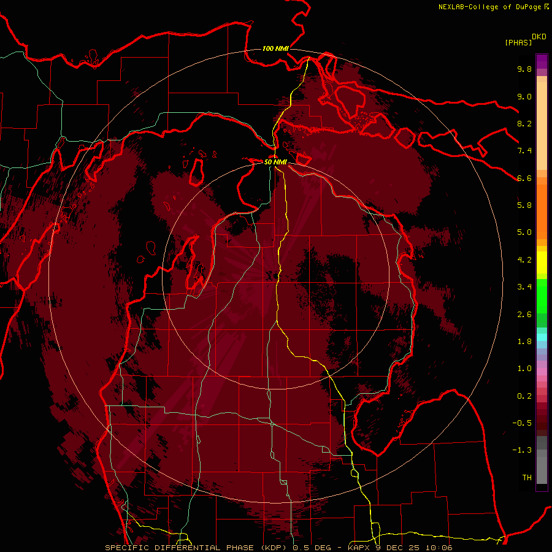This screenshot has width=552, height=552.
Task: Select the 5.8 scale value
Action: pos(524,205)
